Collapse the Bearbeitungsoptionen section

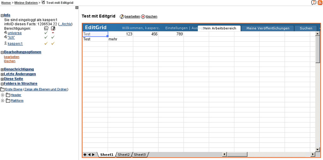[2, 52]
